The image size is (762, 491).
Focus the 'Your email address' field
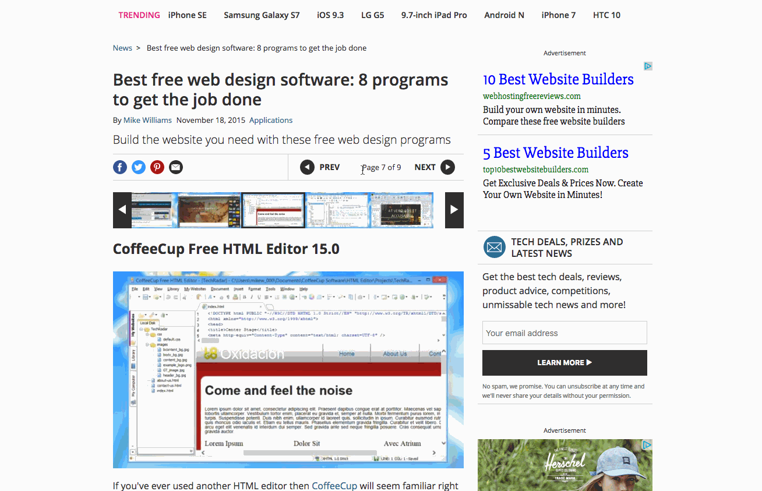[x=565, y=333]
